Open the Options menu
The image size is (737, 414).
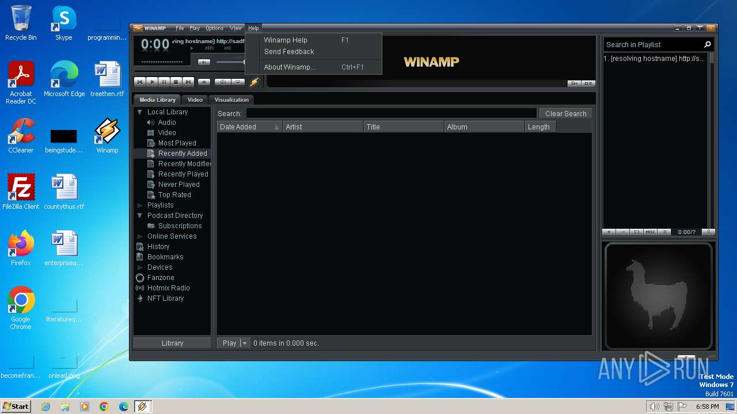click(x=214, y=28)
